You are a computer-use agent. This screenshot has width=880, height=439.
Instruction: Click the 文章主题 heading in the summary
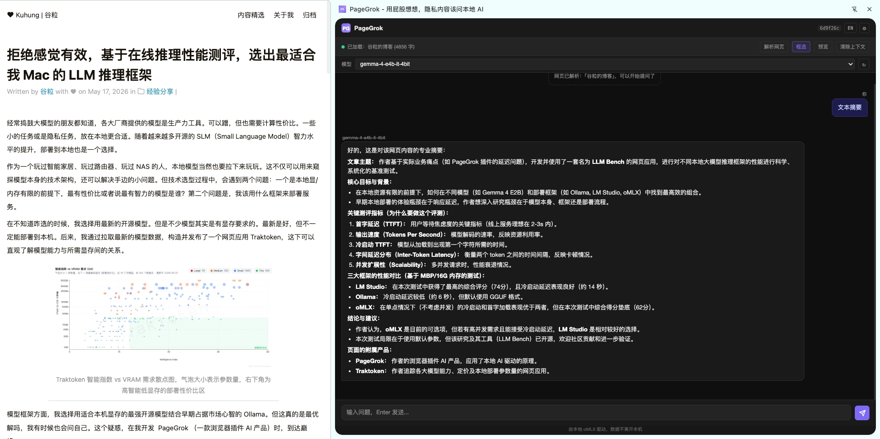pyautogui.click(x=361, y=162)
